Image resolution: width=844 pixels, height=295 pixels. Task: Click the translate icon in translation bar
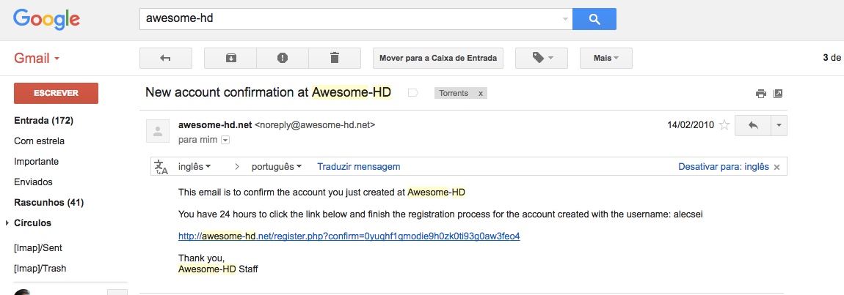click(161, 167)
